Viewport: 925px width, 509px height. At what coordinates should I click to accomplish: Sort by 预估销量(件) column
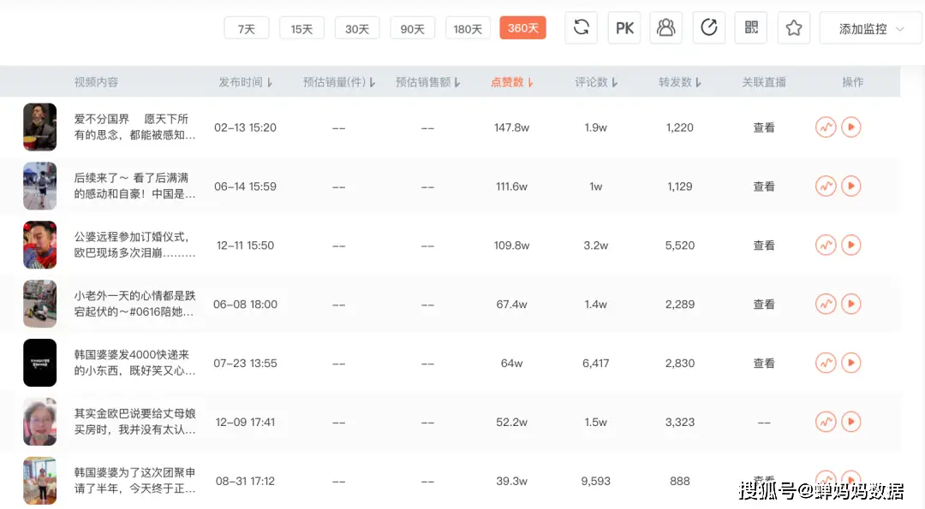[339, 82]
